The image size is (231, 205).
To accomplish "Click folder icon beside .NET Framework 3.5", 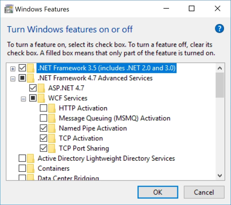I will pyautogui.click(x=30, y=68).
